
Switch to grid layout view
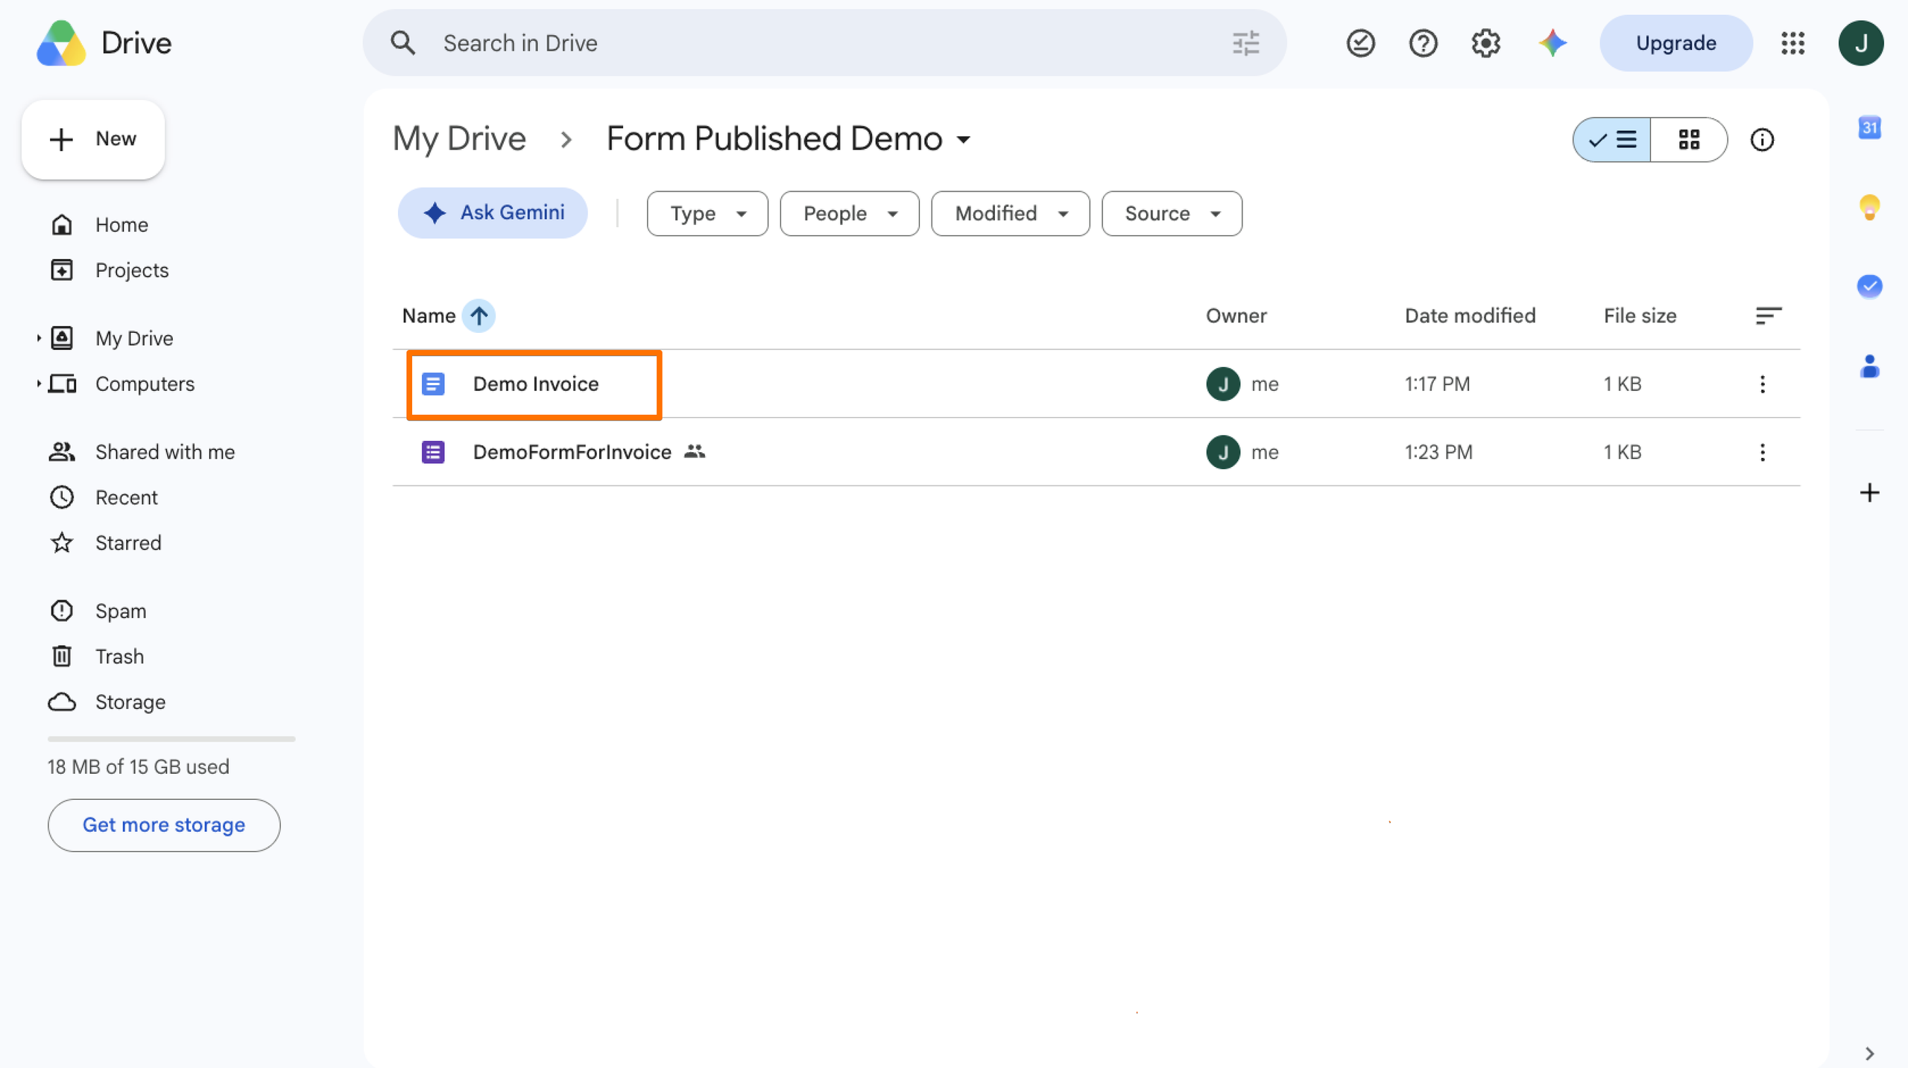tap(1689, 139)
